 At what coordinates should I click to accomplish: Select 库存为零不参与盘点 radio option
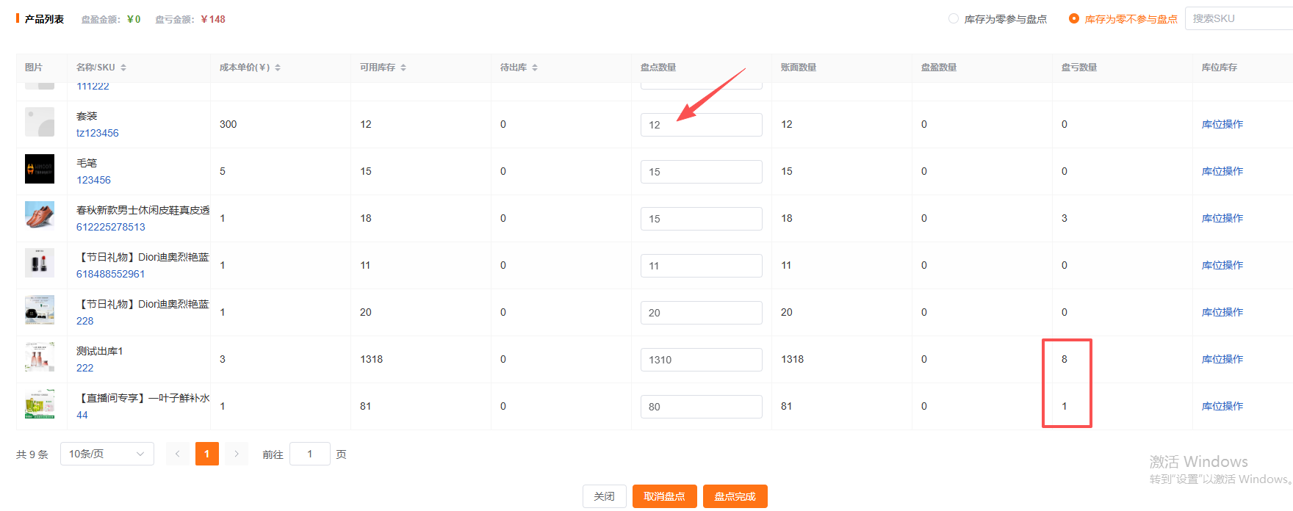(x=1074, y=18)
